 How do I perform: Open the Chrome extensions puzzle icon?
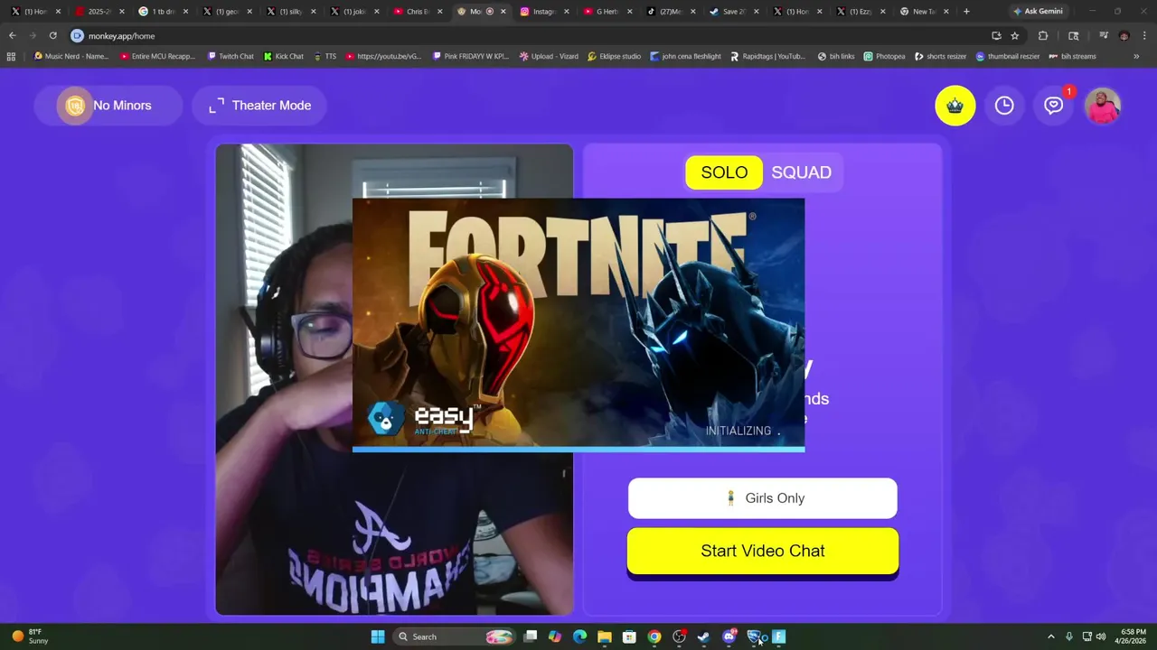pos(1042,36)
